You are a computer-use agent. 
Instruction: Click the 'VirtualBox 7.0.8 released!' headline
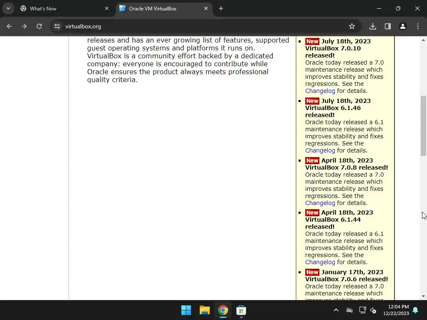point(347,167)
